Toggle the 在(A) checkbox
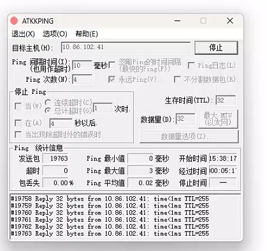The height and width of the screenshot is (251, 267). point(18,123)
